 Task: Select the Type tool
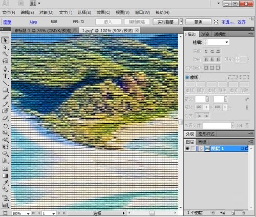click(x=5, y=76)
